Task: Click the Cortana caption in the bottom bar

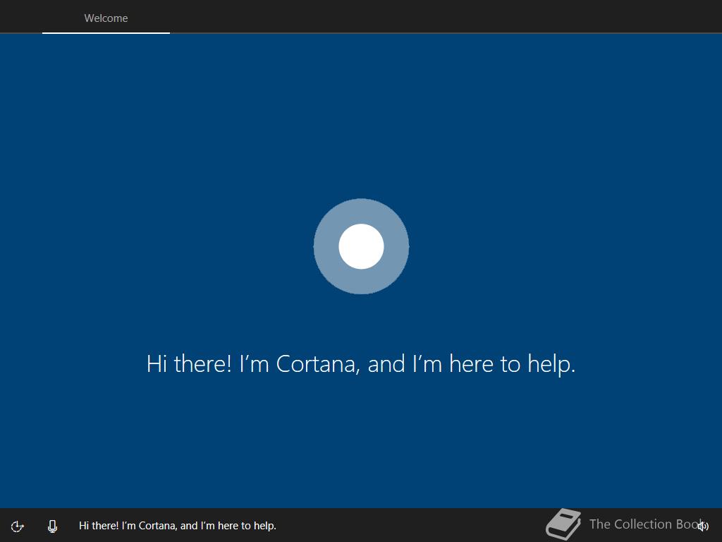Action: click(x=177, y=525)
